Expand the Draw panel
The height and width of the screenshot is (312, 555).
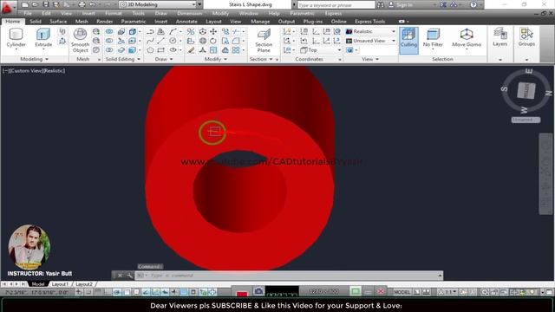point(164,59)
